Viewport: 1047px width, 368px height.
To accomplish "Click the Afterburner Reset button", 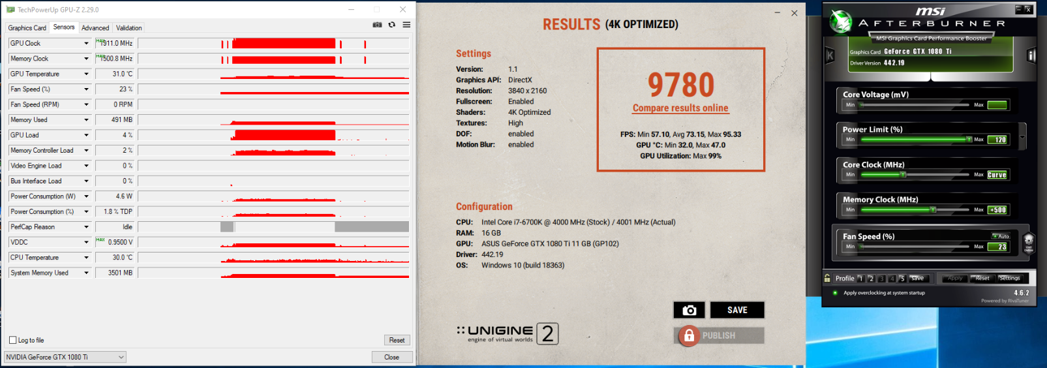I will [982, 279].
